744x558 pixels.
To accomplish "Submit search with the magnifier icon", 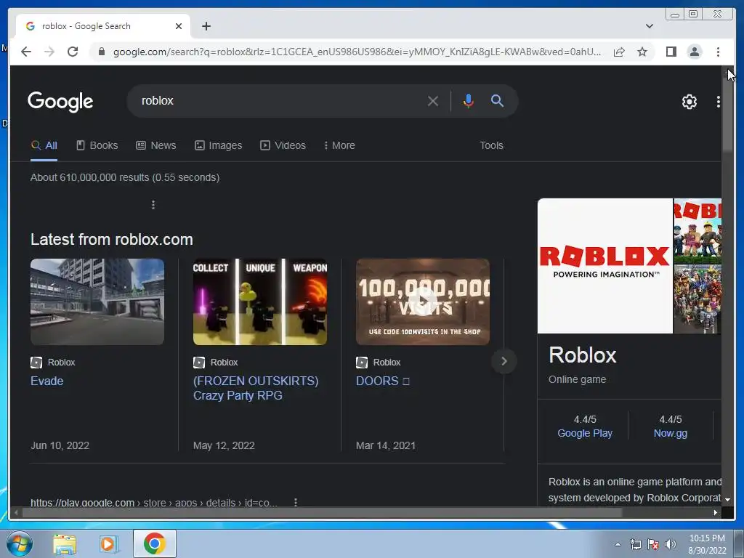I will click(x=497, y=100).
